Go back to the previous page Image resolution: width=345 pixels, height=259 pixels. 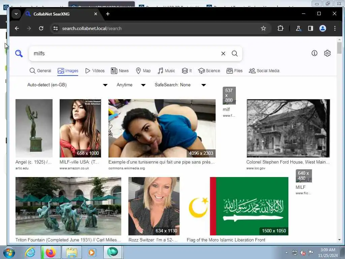17,28
